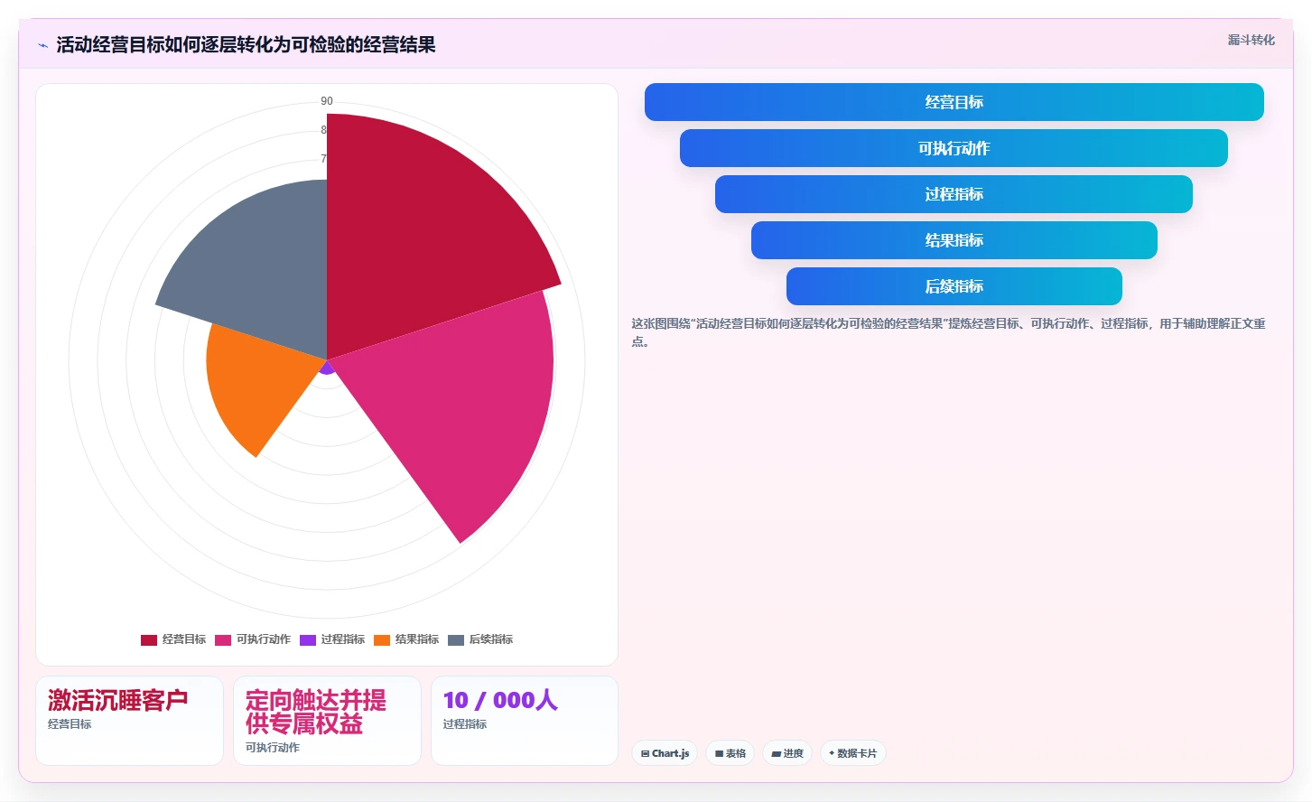Screen dimensions: 1312x802
Task: Open the 10 / 000人 data card
Action: tap(525, 721)
